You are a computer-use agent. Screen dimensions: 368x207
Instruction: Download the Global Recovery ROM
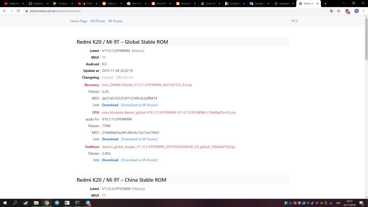coord(110,105)
